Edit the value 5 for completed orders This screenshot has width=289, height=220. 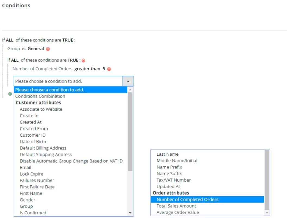pyautogui.click(x=104, y=69)
